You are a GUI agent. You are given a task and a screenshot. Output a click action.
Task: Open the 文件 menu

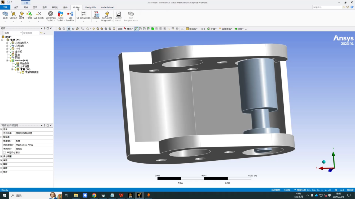pyautogui.click(x=5, y=7)
